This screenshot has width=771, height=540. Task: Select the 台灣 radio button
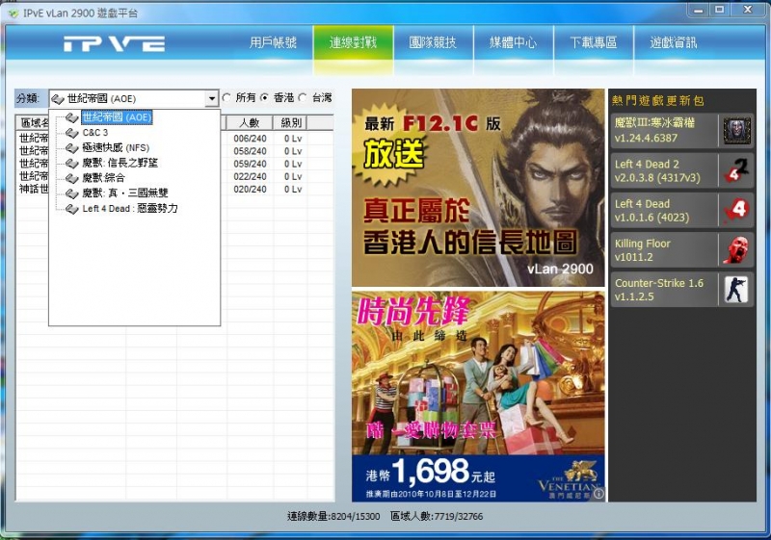coord(303,97)
